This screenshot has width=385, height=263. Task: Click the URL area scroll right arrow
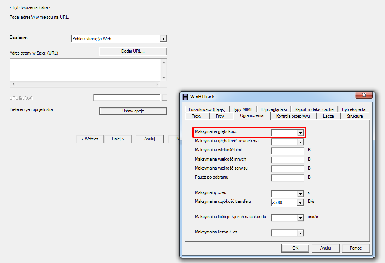tap(157, 84)
